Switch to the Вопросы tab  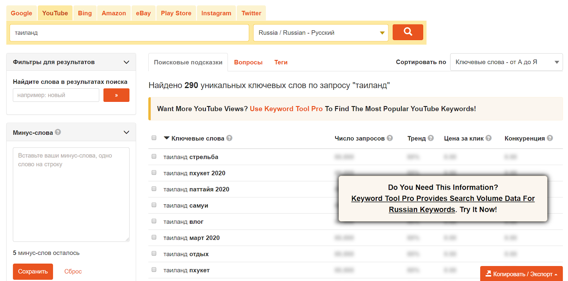coord(248,62)
